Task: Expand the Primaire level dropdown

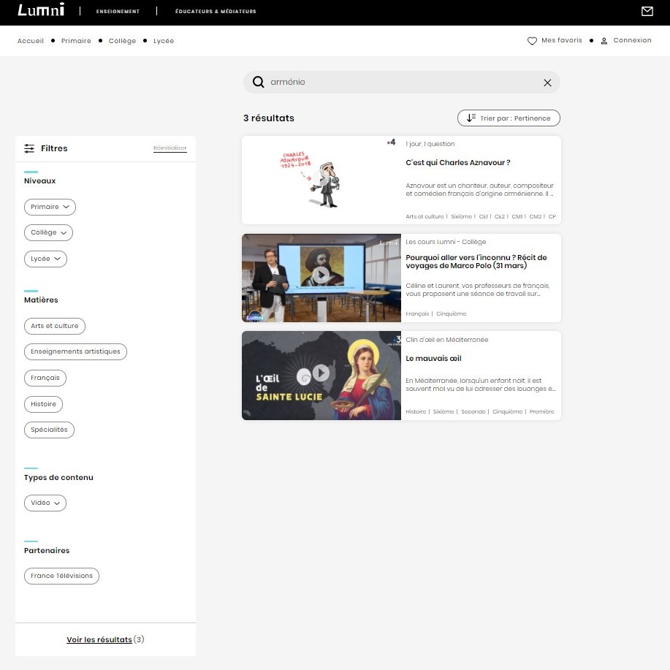Action: 50,207
